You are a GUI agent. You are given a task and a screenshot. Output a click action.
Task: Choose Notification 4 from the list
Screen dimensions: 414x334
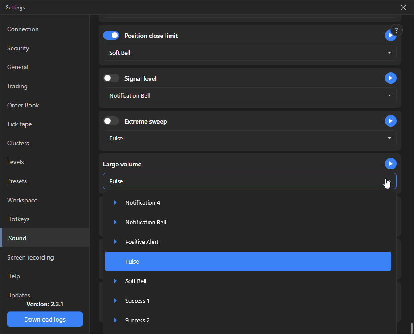point(248,202)
